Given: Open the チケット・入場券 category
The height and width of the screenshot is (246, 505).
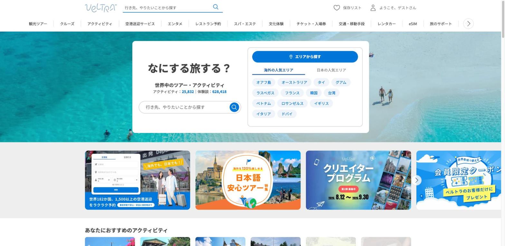Looking at the screenshot, I should (311, 24).
